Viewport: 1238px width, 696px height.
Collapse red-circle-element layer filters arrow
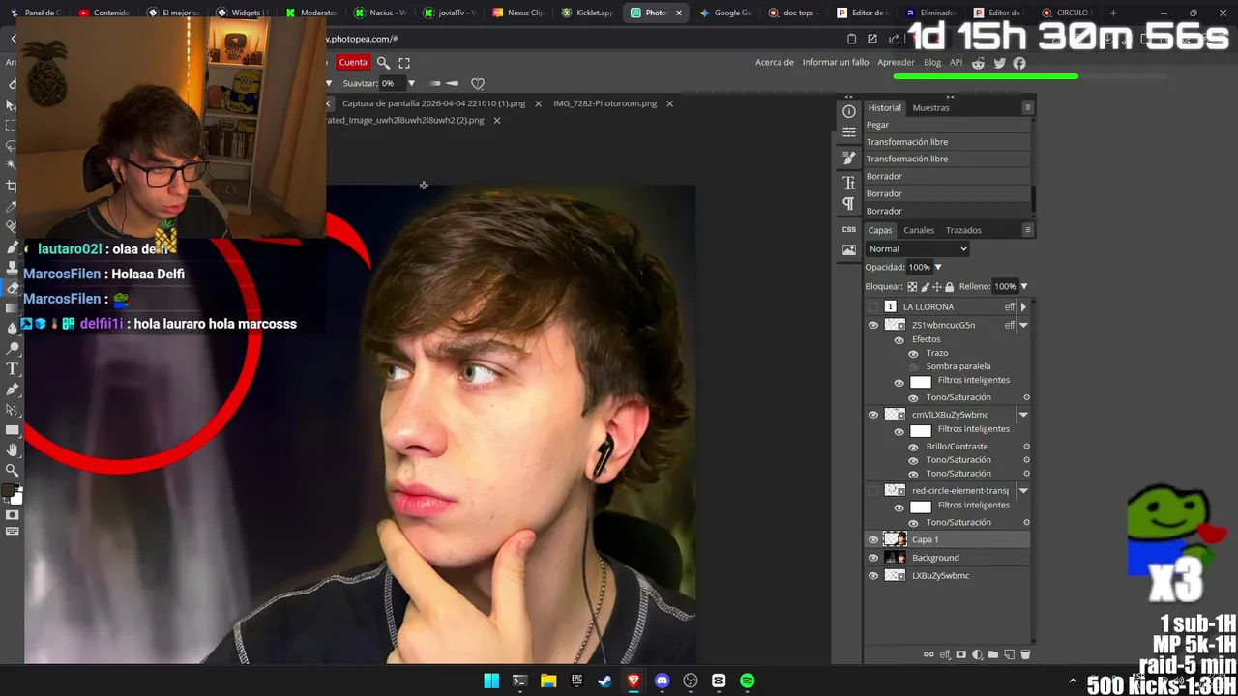pos(1023,491)
